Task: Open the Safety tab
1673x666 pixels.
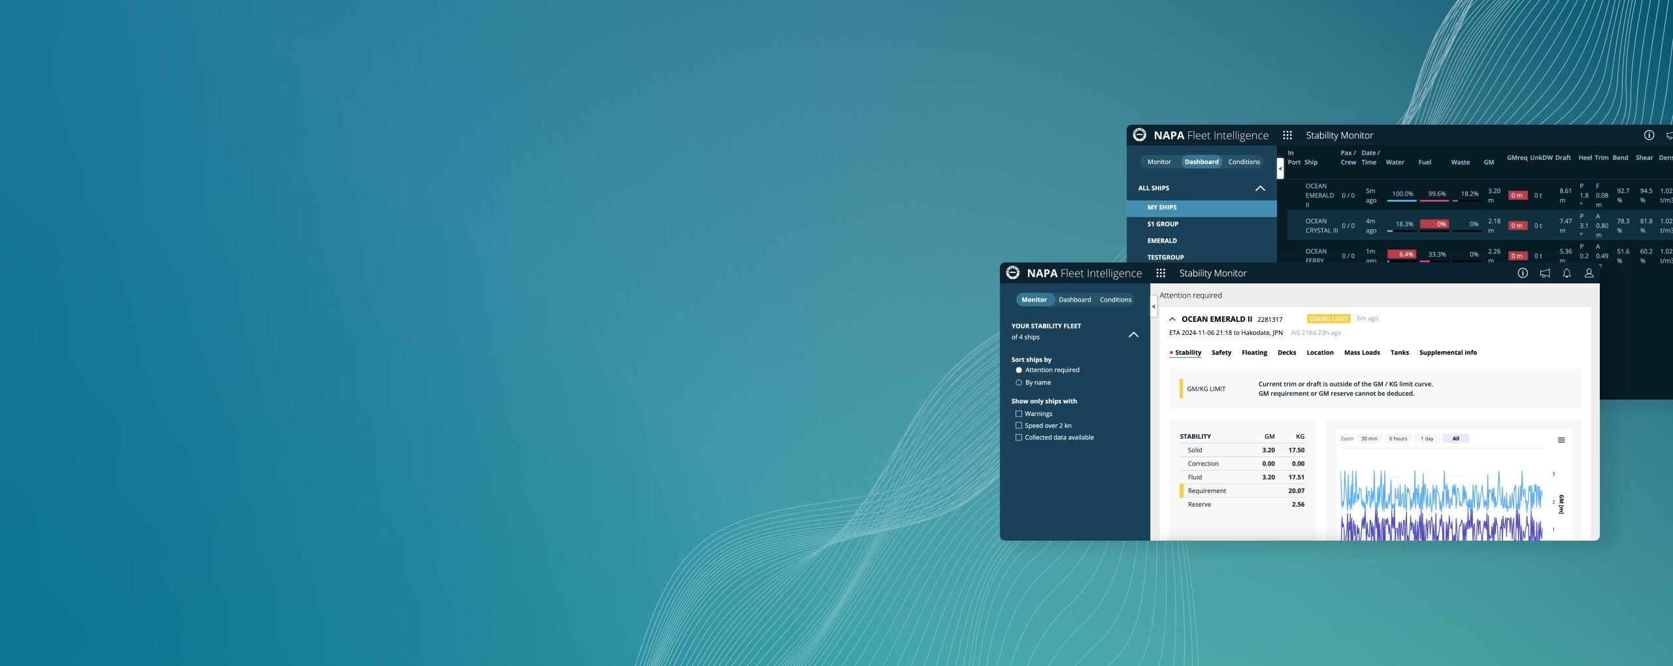Action: pyautogui.click(x=1221, y=353)
